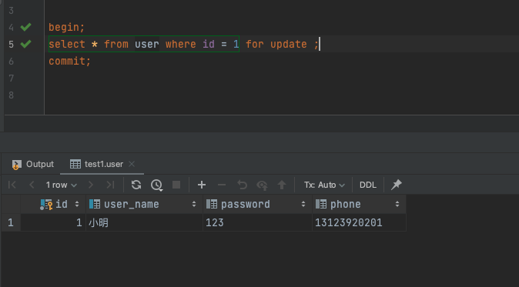This screenshot has height=287, width=519.
Task: Sort by user_name column arrows
Action: pos(194,204)
